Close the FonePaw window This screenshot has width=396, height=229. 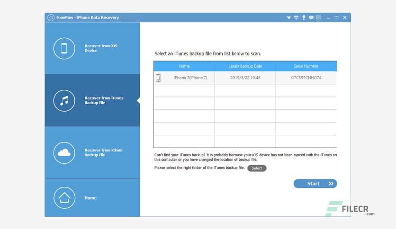pyautogui.click(x=345, y=18)
